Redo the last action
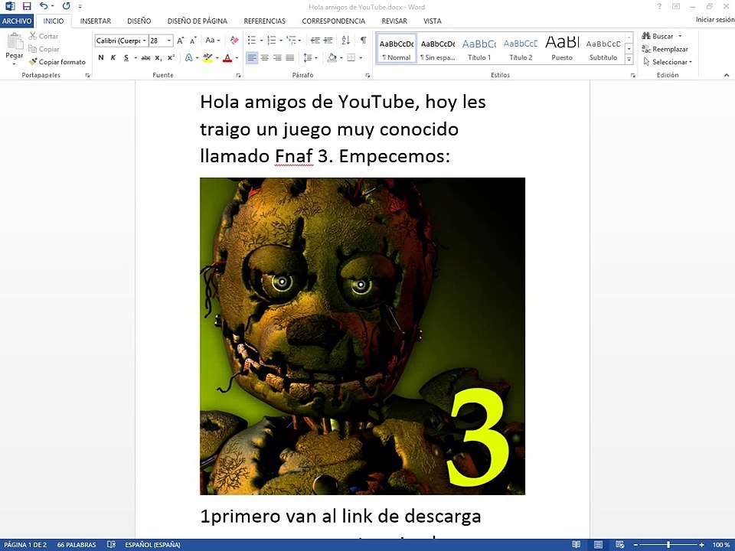 click(66, 6)
